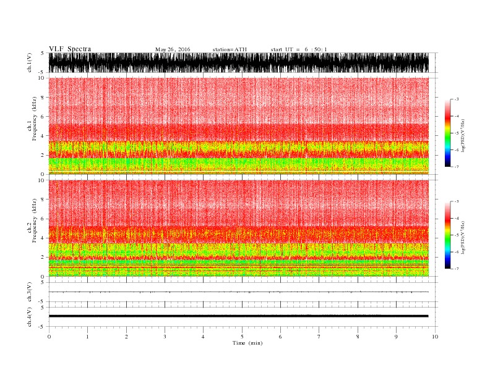This screenshot has height=378, width=490.
Task: Click the "Time (min)" x-axis label
Action: click(247, 343)
